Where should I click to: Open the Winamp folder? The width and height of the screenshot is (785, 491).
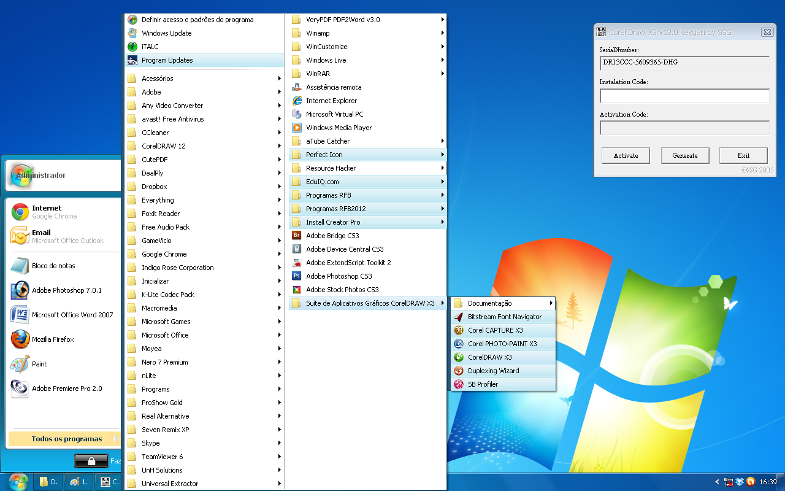(367, 33)
